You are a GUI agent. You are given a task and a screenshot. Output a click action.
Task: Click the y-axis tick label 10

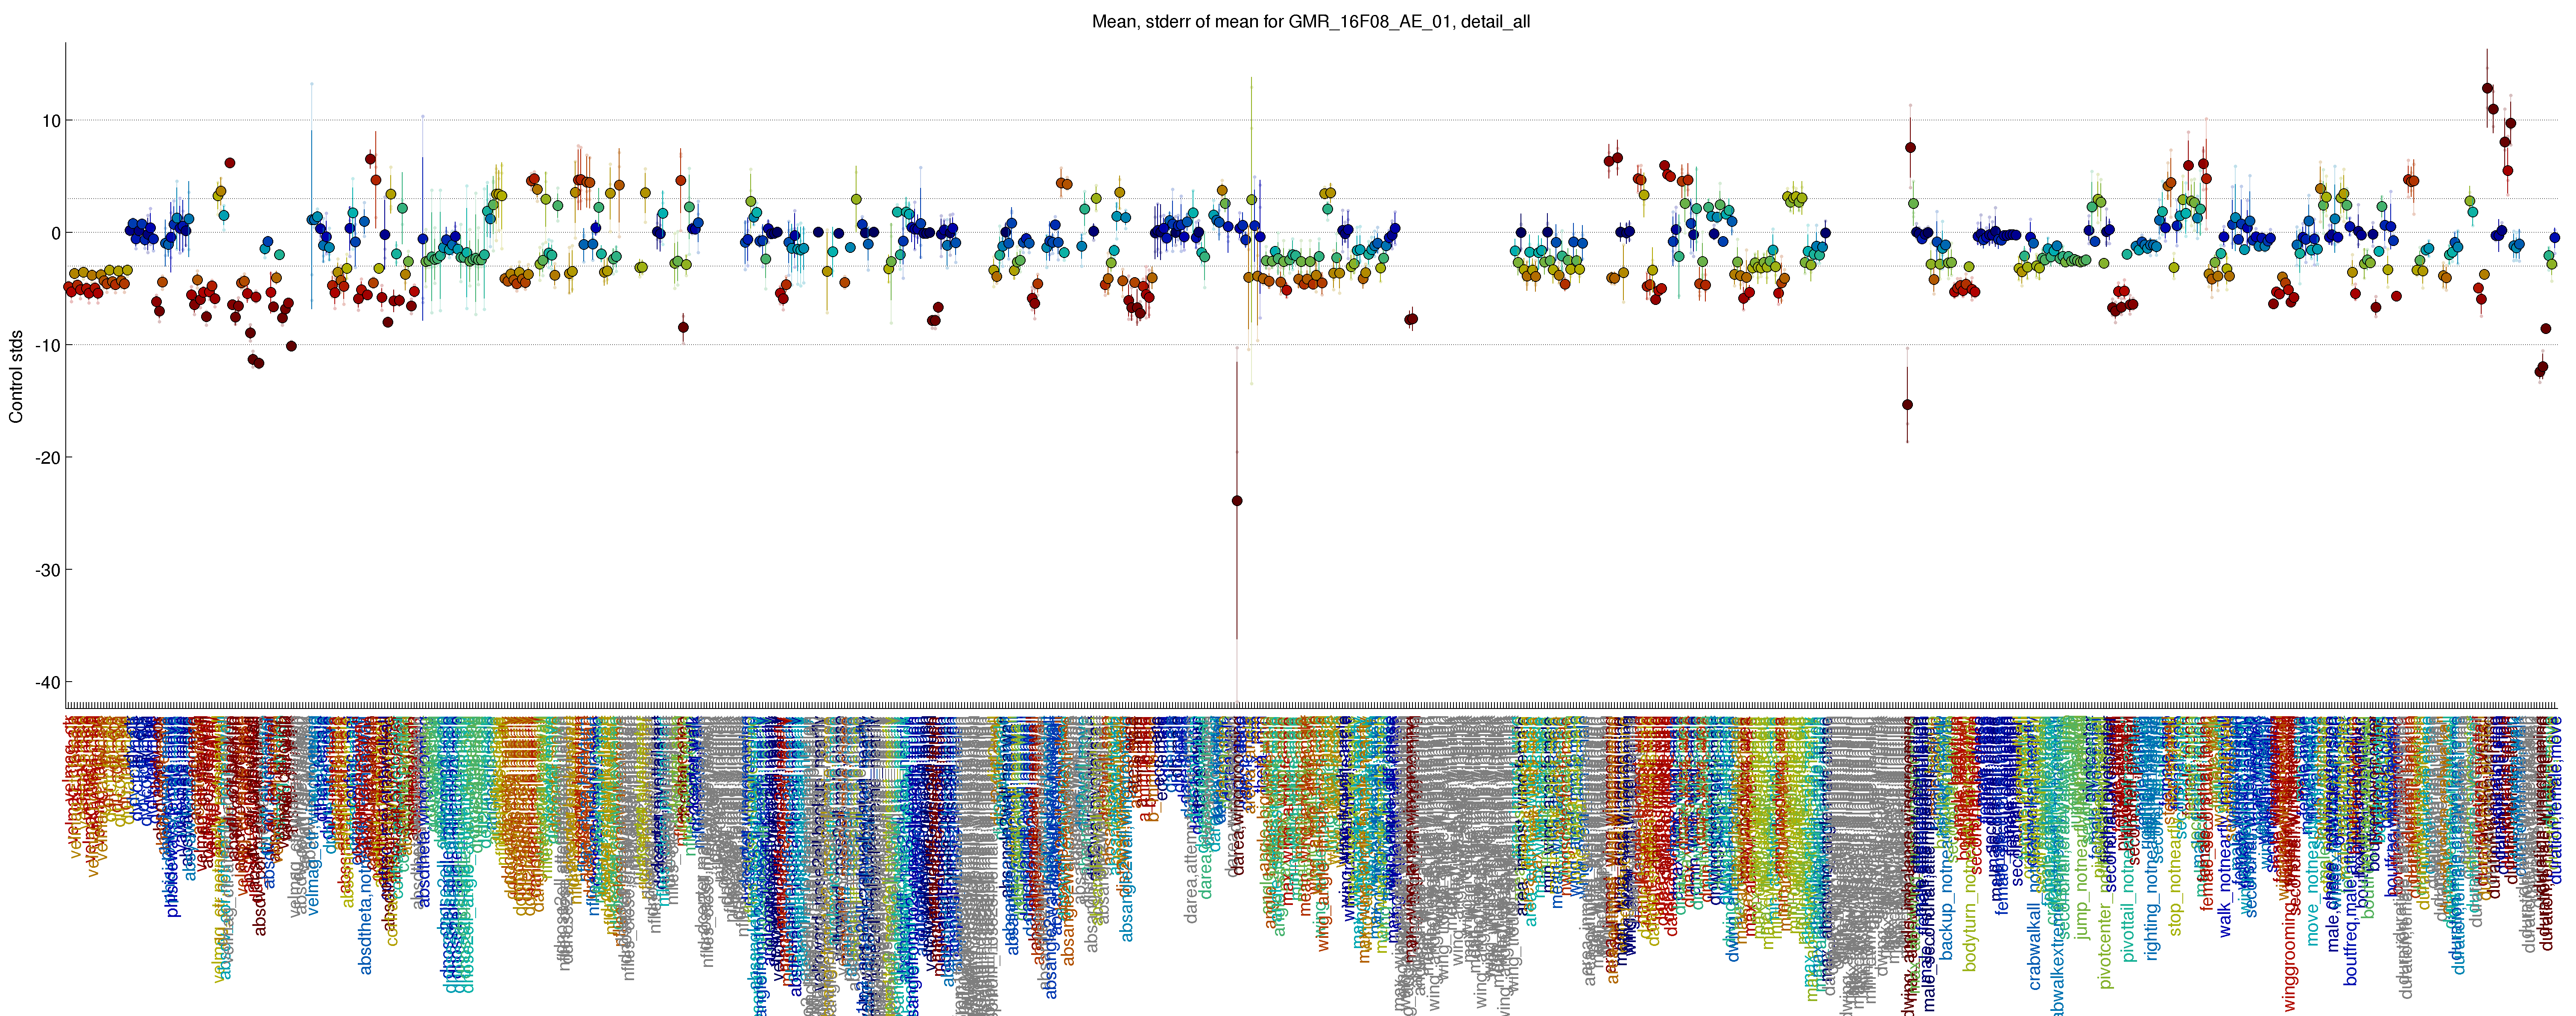pos(51,121)
